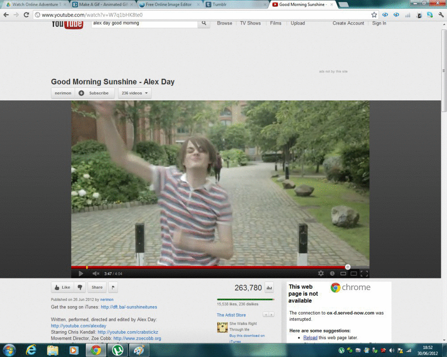The height and width of the screenshot is (357, 447).
Task: Click the Watch Later clock icon
Action: coord(332,274)
